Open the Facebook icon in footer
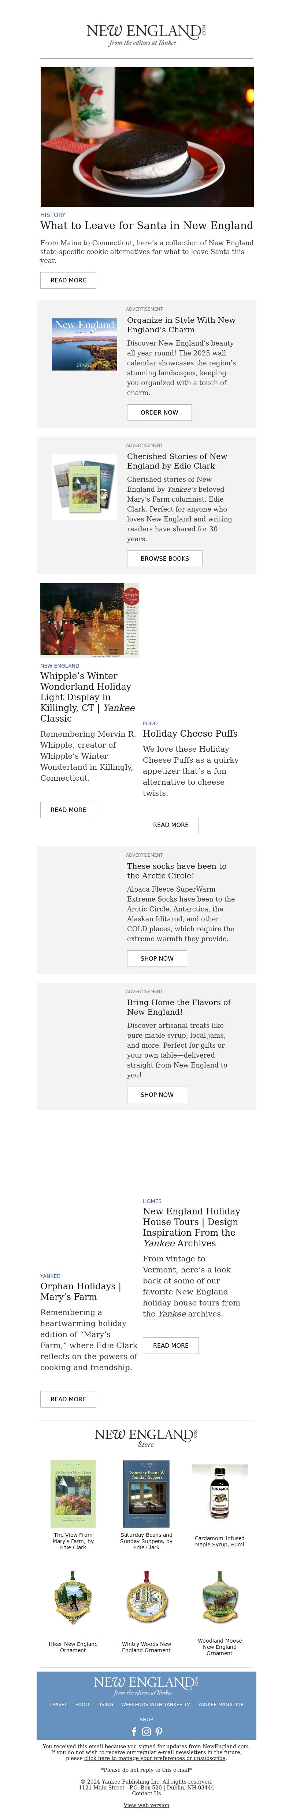The height and width of the screenshot is (1817, 293). pyautogui.click(x=134, y=1732)
